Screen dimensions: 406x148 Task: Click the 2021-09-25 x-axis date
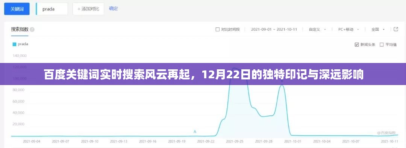click(x=235, y=142)
